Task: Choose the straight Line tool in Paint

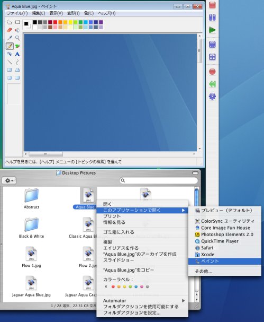Action: 10,62
